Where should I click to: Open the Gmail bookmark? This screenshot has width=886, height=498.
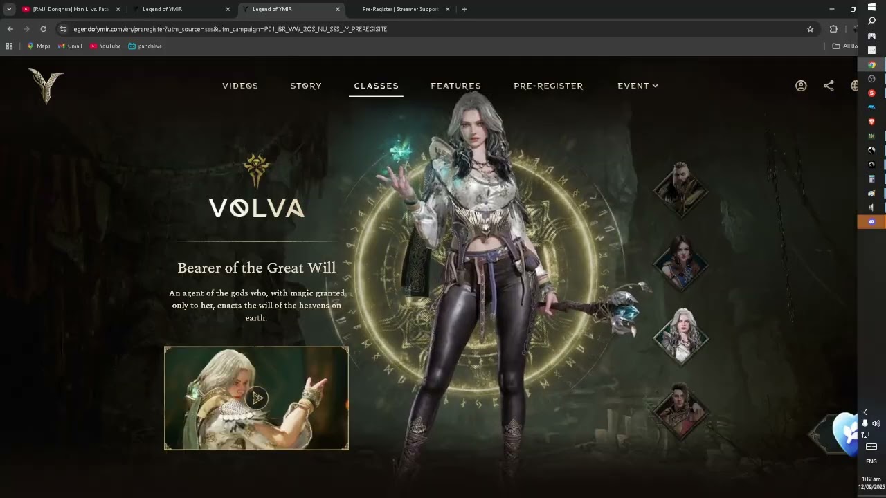[70, 46]
